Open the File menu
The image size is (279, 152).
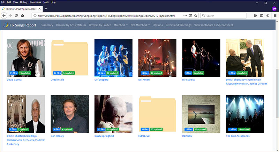click(3, 2)
